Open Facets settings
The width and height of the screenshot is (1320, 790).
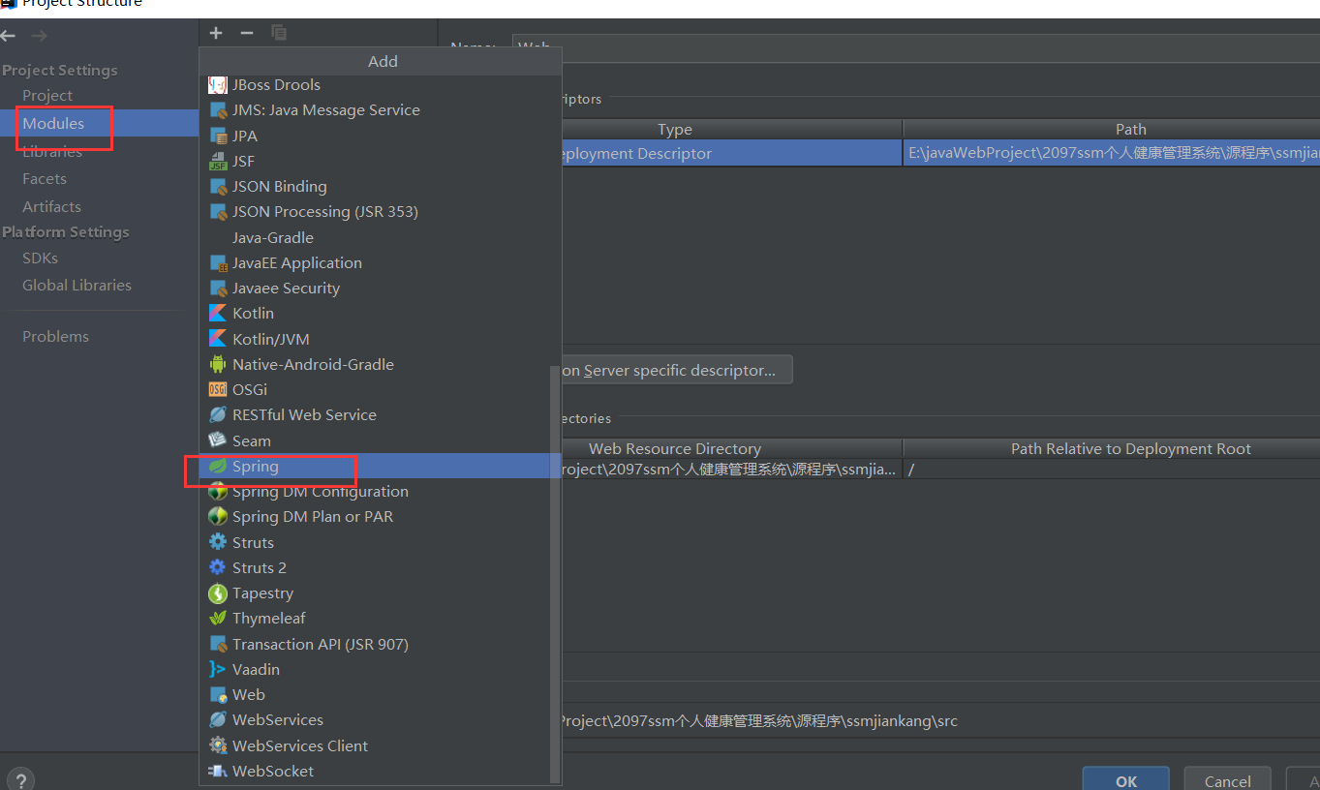pos(45,179)
